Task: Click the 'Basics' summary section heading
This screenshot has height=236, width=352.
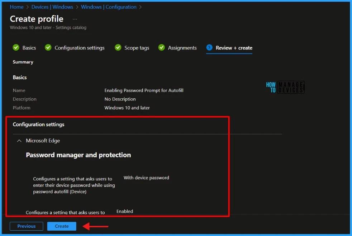Action: pyautogui.click(x=20, y=77)
